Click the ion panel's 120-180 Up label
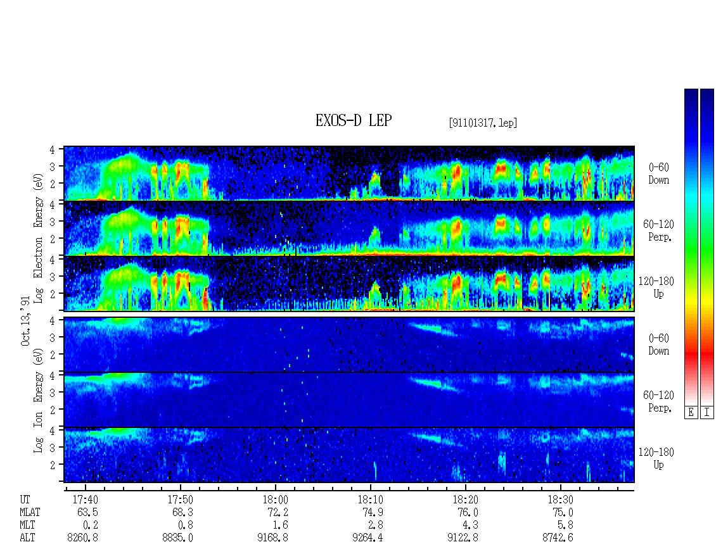716x554 pixels. [x=656, y=458]
